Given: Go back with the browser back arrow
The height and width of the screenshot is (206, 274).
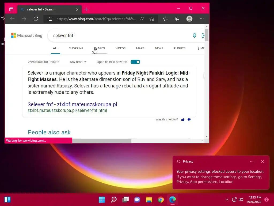Looking at the screenshot, I should coord(12,19).
